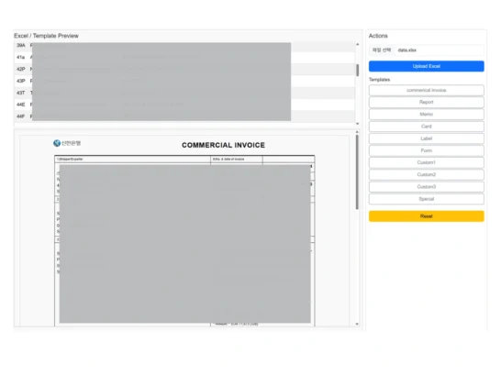This screenshot has width=501, height=376.
Task: Select the Card template
Action: point(427,127)
